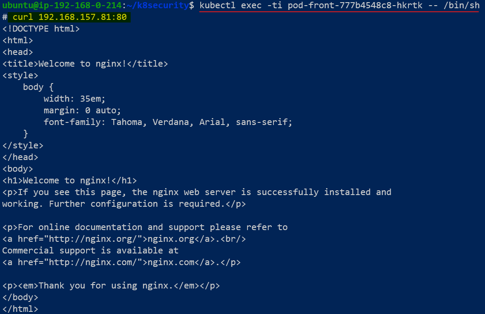Click the font-family: Tahoma line
Image resolution: width=485 pixels, height=314 pixels.
pyautogui.click(x=168, y=122)
